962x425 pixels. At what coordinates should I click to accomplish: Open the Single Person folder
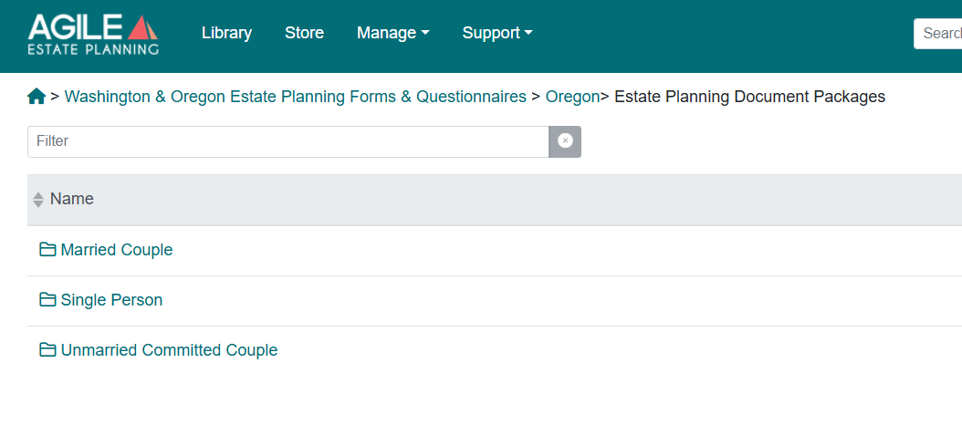coord(111,300)
